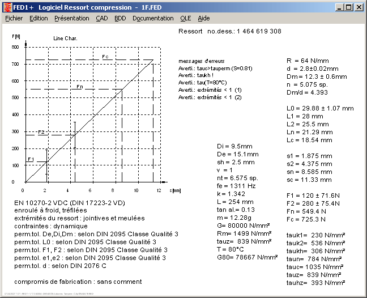This screenshot has height=298, width=367.
Task: Click the 'Line Char.' graph title
Action: tap(65, 39)
